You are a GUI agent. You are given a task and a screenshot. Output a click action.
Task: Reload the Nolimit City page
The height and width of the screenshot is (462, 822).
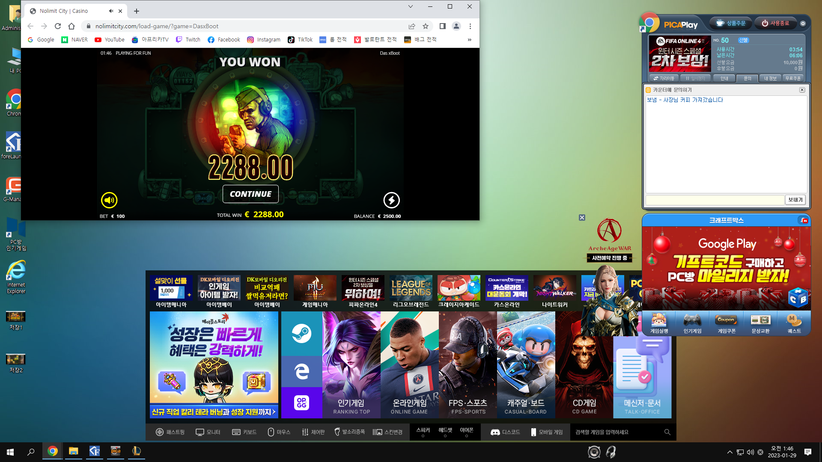click(x=58, y=26)
